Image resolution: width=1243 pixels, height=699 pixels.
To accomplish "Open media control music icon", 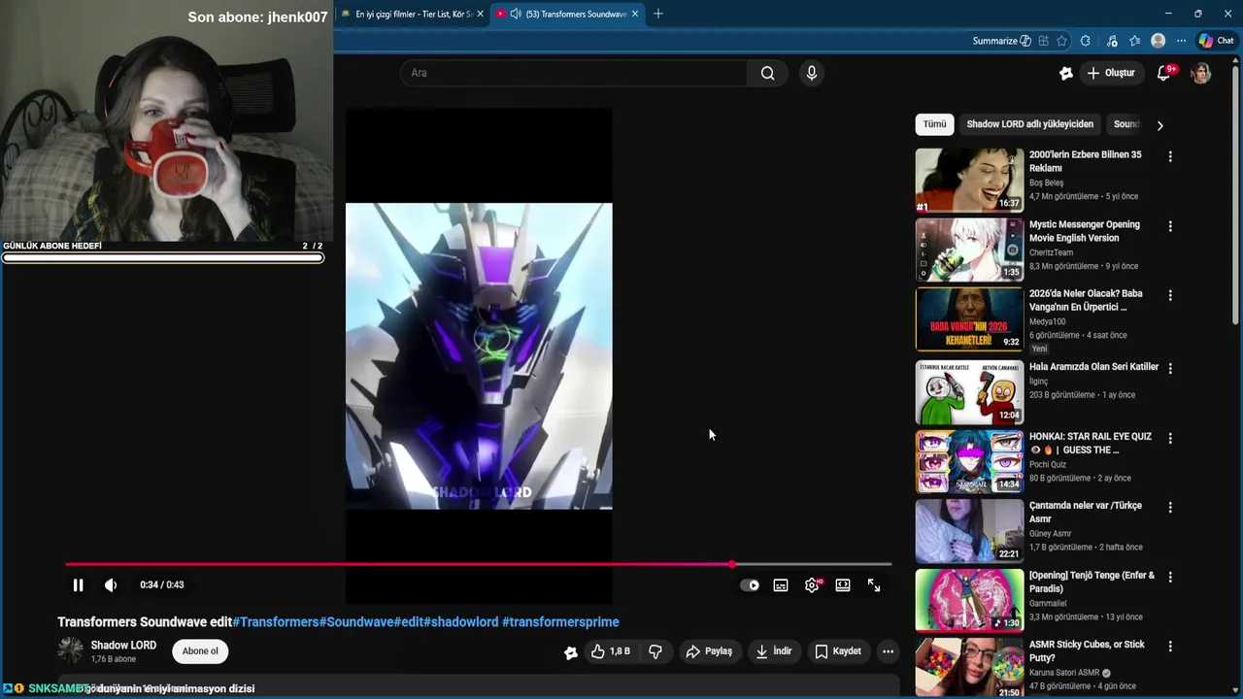I will (x=1112, y=41).
